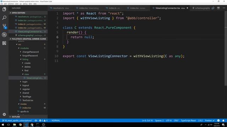
Task: Switch to index.ts src tab
Action: [x=113, y=8]
